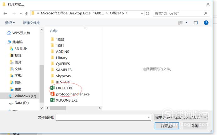The image size is (217, 135).
Task: Open 文档 folder in sidebar
Action: 16,69
